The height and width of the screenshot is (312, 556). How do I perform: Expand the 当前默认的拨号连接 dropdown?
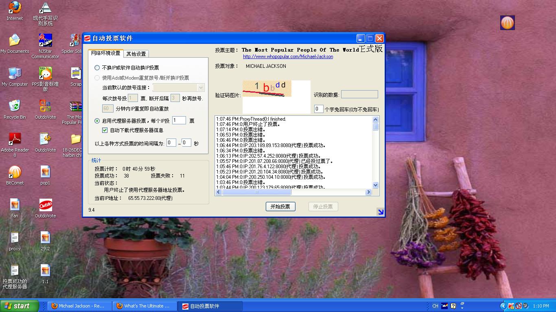pyautogui.click(x=201, y=87)
